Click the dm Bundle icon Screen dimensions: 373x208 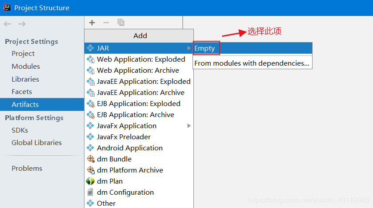pyautogui.click(x=90, y=159)
